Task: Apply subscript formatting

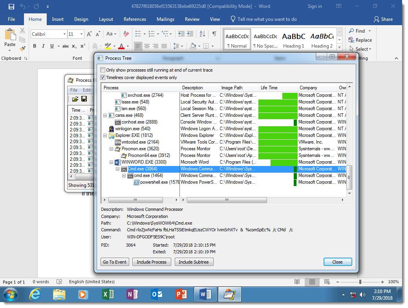Action: (75, 46)
